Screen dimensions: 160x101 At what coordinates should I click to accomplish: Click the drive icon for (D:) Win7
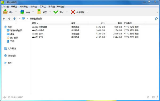[x=33, y=30]
